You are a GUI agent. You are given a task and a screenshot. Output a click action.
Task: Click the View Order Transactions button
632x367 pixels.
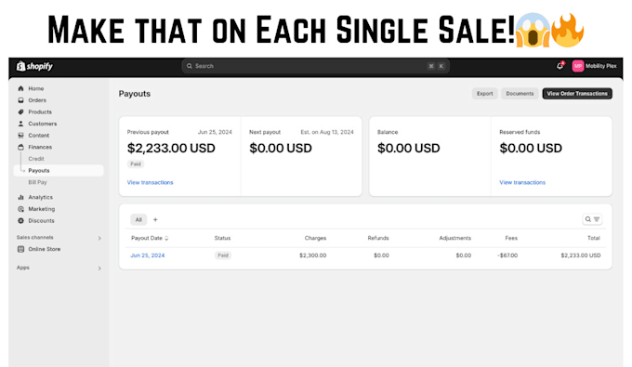577,94
